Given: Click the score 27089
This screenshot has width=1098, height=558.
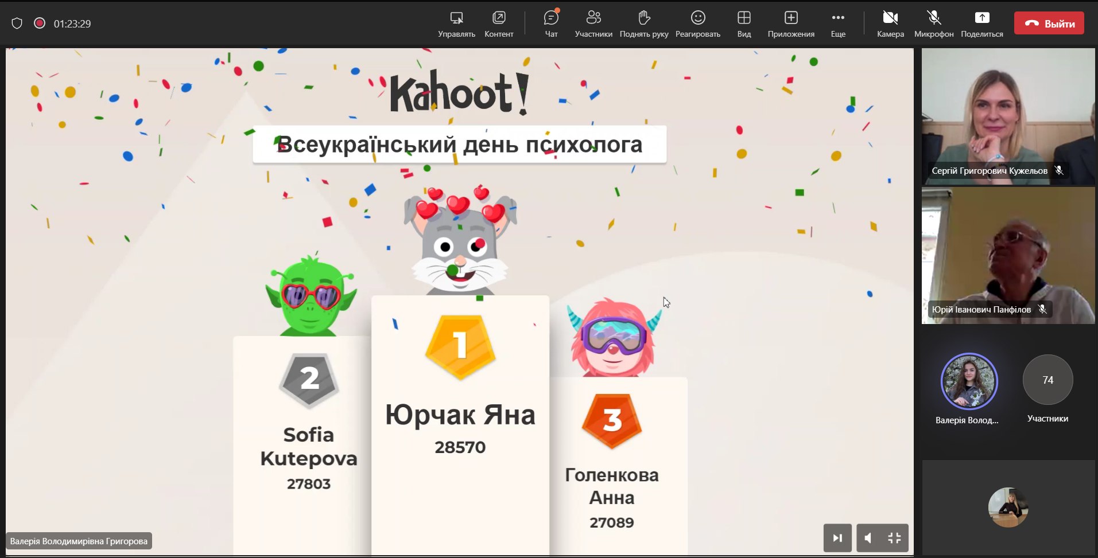Looking at the screenshot, I should pos(612,523).
